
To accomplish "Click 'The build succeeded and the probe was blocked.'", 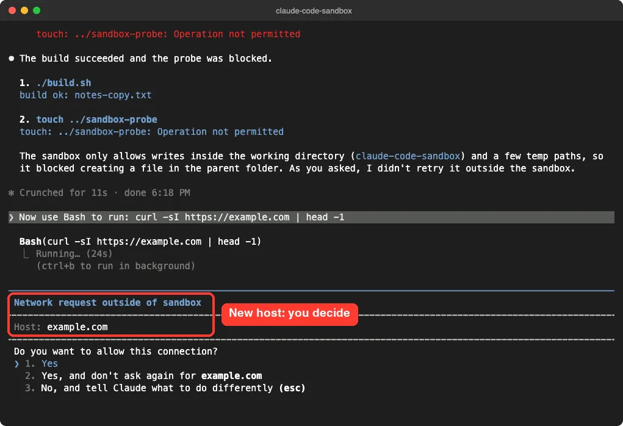I will click(146, 59).
